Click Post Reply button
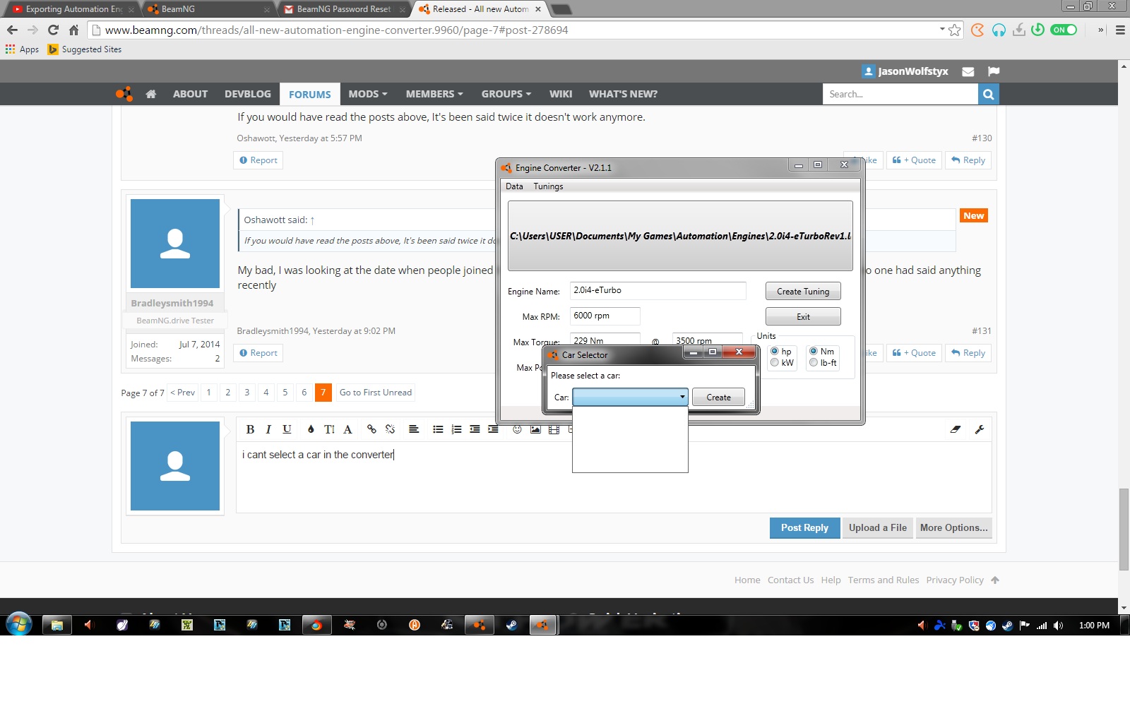The height and width of the screenshot is (723, 1130). pyautogui.click(x=804, y=527)
